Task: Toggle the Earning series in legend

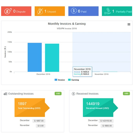Action: [73, 80]
